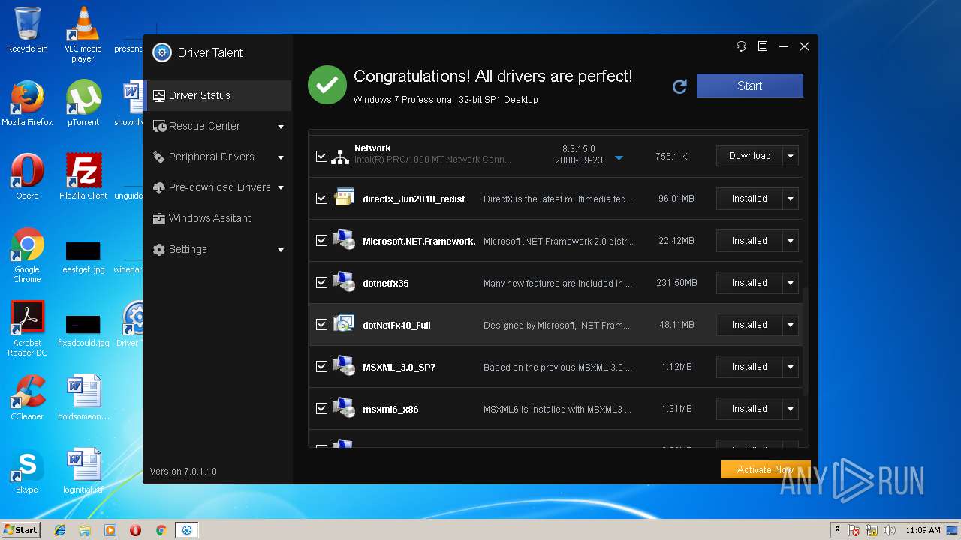This screenshot has width=961, height=540.
Task: Open Pre-download Drivers sidebar item
Action: coord(218,187)
